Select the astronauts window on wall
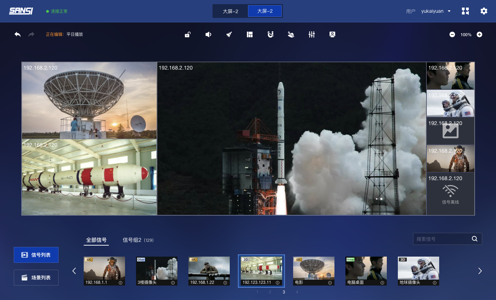The height and width of the screenshot is (300, 496). 451,103
